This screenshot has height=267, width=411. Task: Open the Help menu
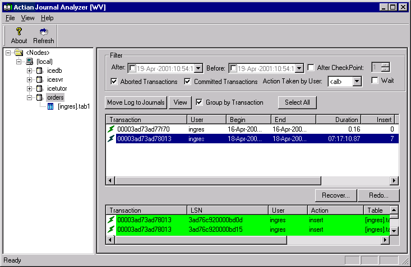click(x=47, y=18)
